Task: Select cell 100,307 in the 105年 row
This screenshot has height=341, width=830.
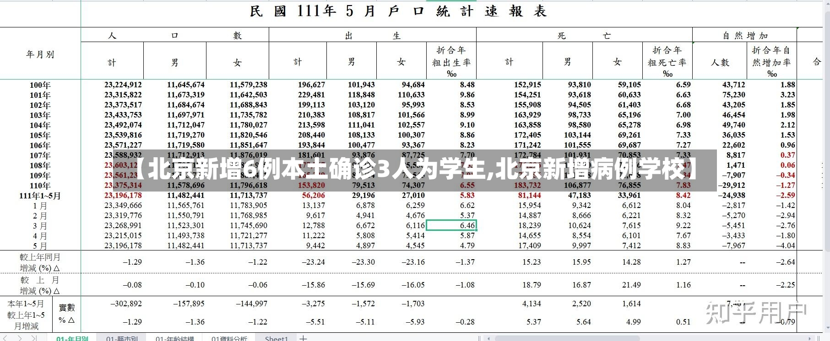Action: coord(411,135)
